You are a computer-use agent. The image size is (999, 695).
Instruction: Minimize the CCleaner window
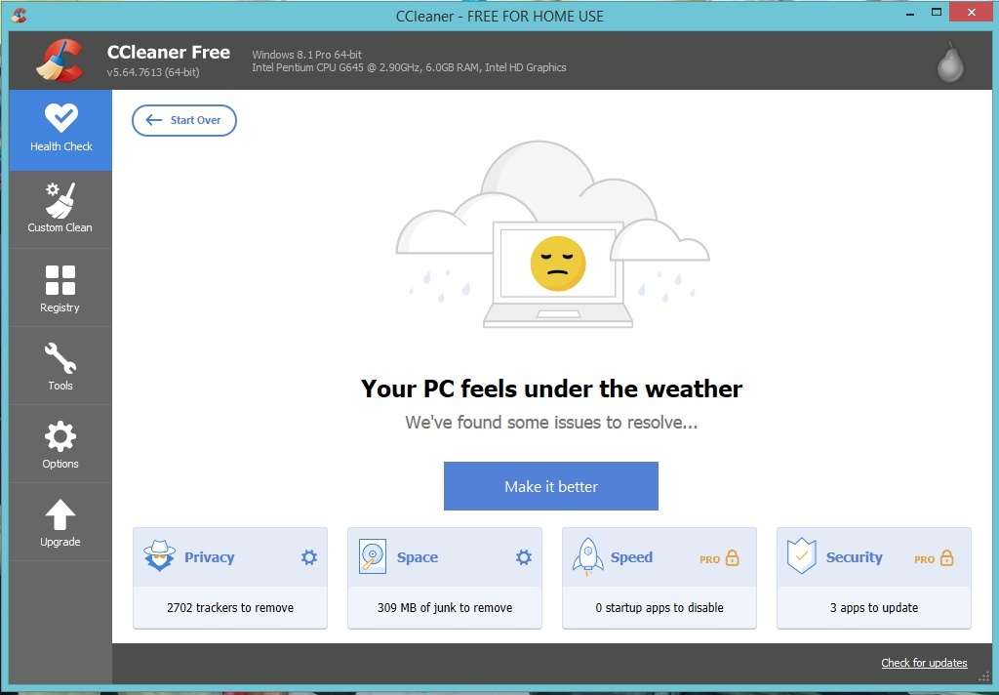point(911,13)
